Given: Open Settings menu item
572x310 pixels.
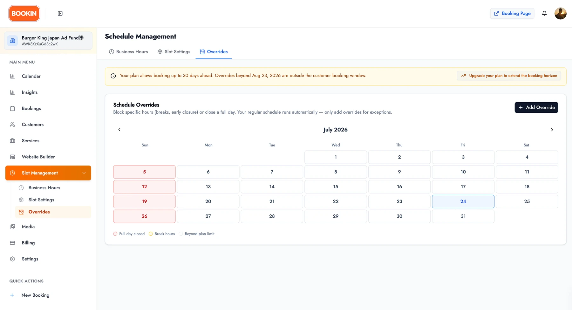Looking at the screenshot, I should tap(48, 259).
